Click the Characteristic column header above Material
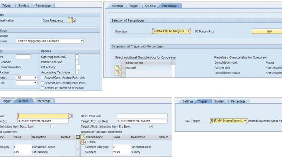This screenshot has height=158, width=282. (148, 63)
